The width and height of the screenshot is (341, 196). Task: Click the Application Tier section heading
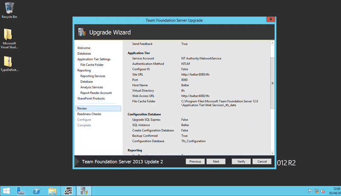[x=139, y=53]
